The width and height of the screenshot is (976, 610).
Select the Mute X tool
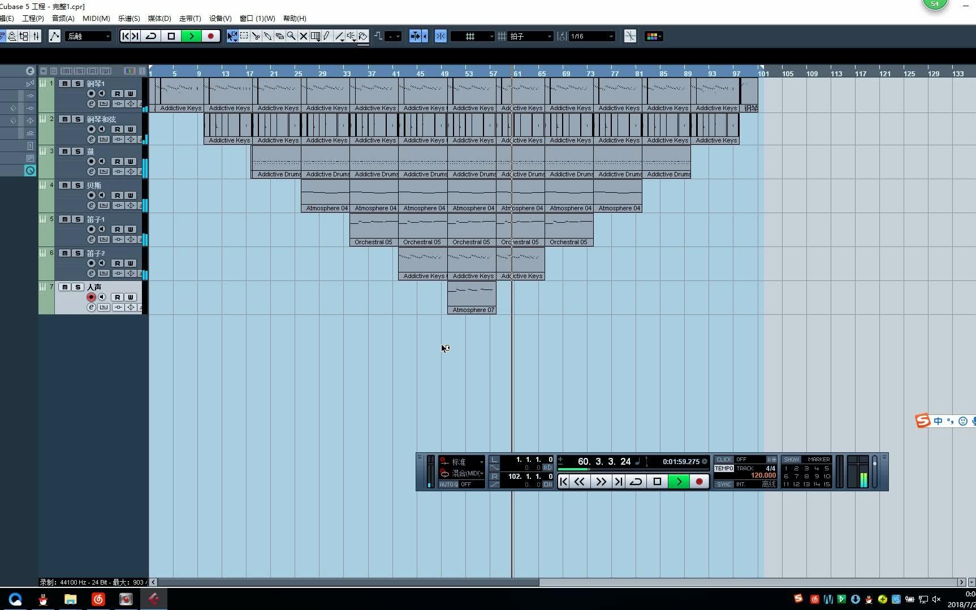[303, 36]
